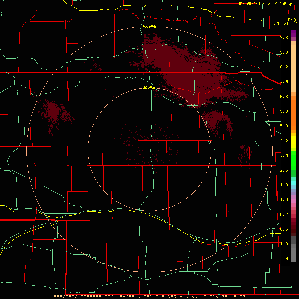Click the light peach segment of color bar
The image size is (299, 299).
click(x=293, y=68)
